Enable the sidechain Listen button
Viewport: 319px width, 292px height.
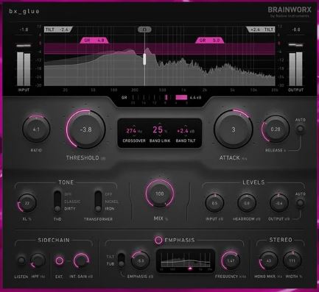coord(21,260)
